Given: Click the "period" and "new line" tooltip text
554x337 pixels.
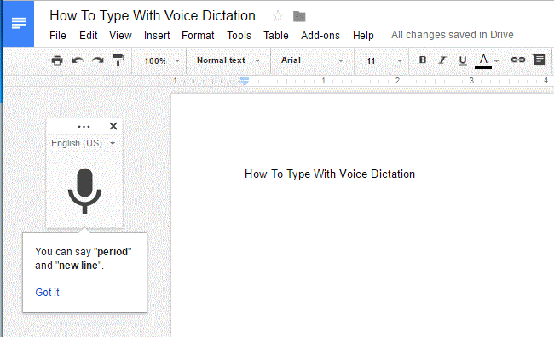Looking at the screenshot, I should pyautogui.click(x=84, y=259).
